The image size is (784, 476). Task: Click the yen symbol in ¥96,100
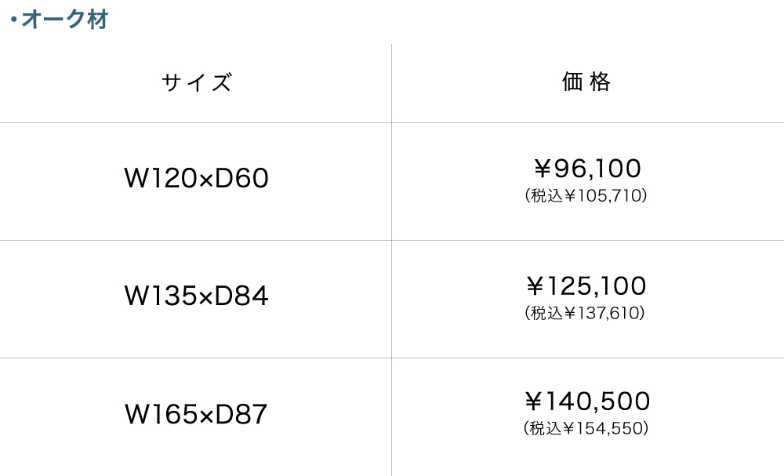(x=543, y=169)
